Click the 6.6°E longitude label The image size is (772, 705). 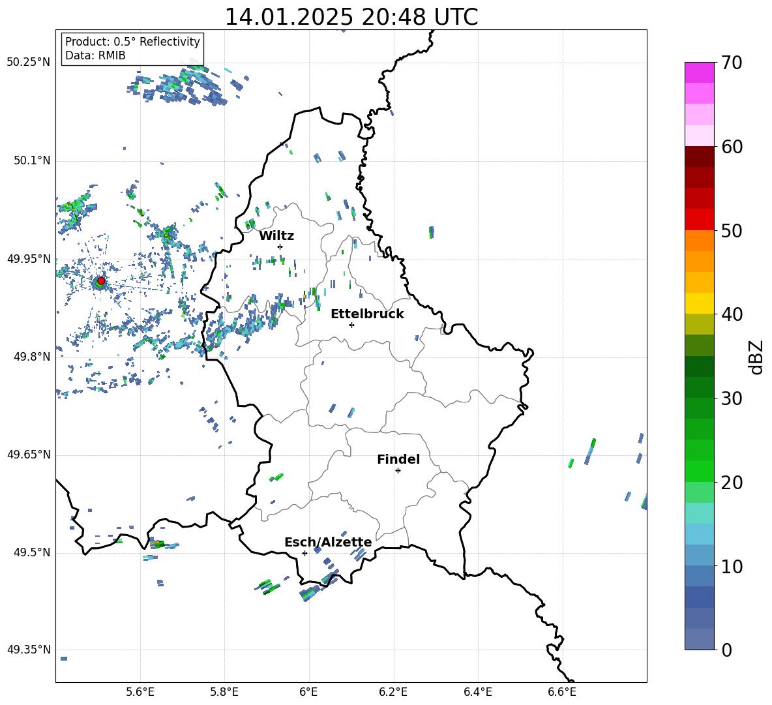click(x=562, y=692)
